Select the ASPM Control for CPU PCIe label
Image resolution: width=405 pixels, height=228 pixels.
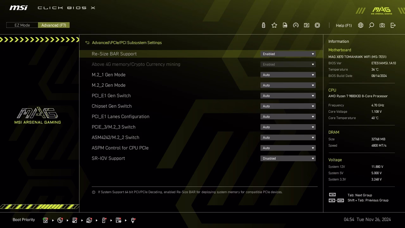(120, 148)
